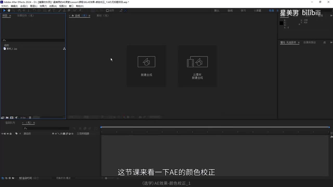Open the 动画(A) menu
The image size is (333, 187).
coord(53,6)
